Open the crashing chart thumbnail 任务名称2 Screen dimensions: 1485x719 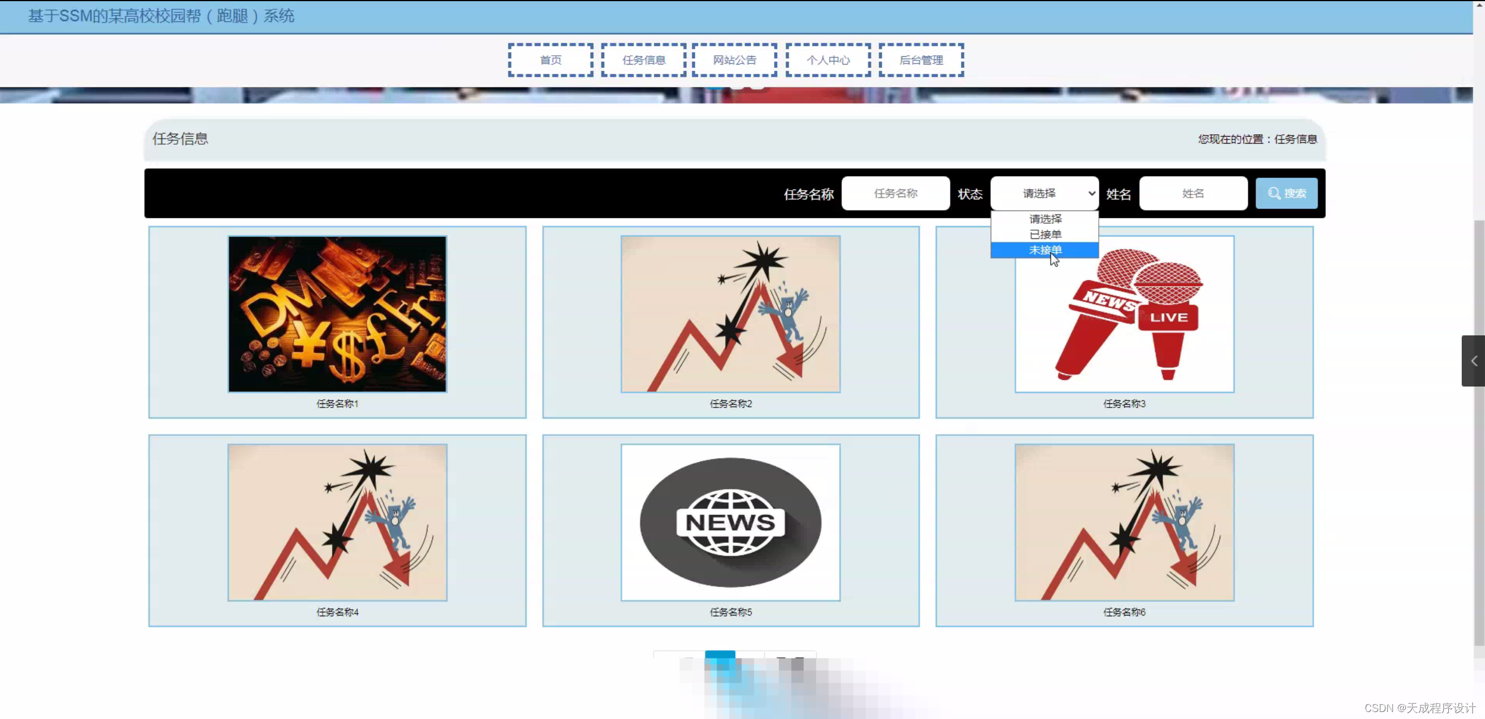tap(731, 314)
